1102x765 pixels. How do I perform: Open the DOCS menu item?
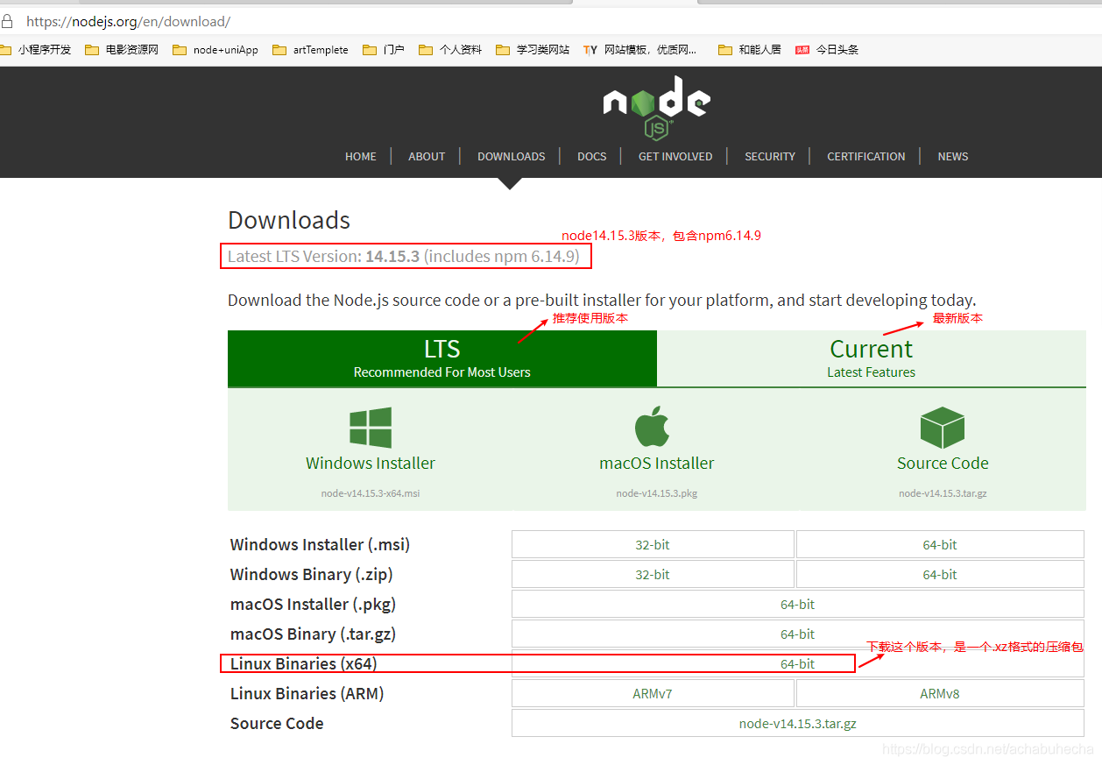point(592,156)
